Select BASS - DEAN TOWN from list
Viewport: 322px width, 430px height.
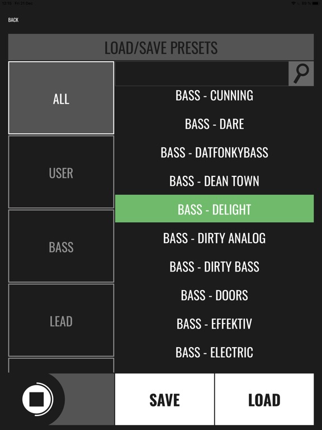click(215, 181)
